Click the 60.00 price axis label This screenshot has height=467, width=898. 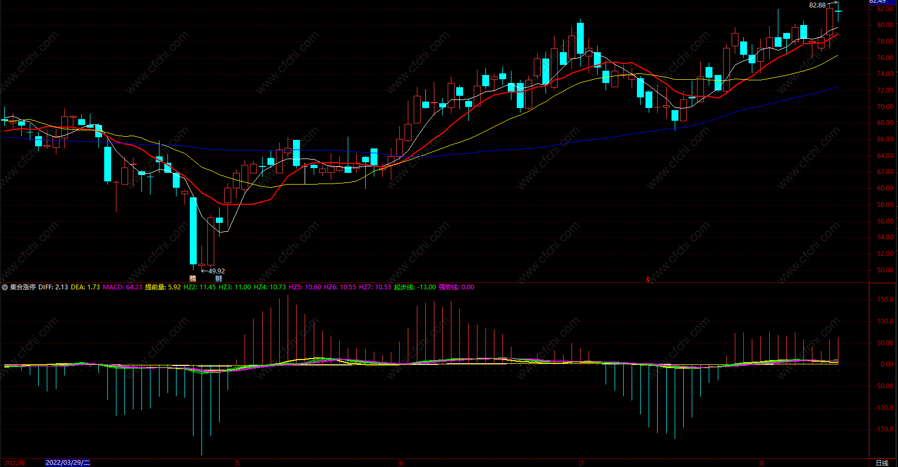(x=885, y=188)
